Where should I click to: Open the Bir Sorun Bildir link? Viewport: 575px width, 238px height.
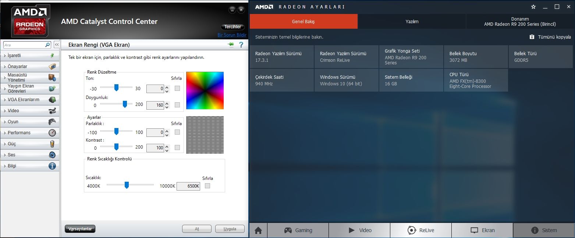(x=232, y=35)
